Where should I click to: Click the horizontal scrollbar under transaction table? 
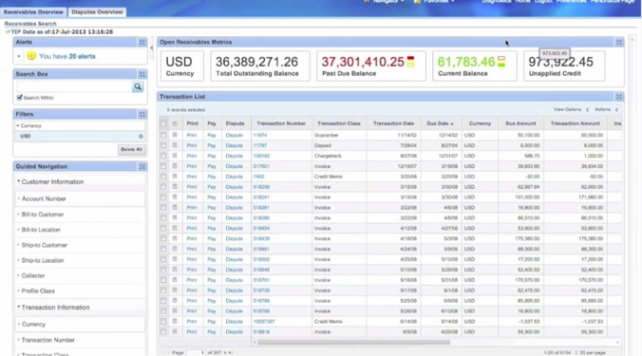353,342
